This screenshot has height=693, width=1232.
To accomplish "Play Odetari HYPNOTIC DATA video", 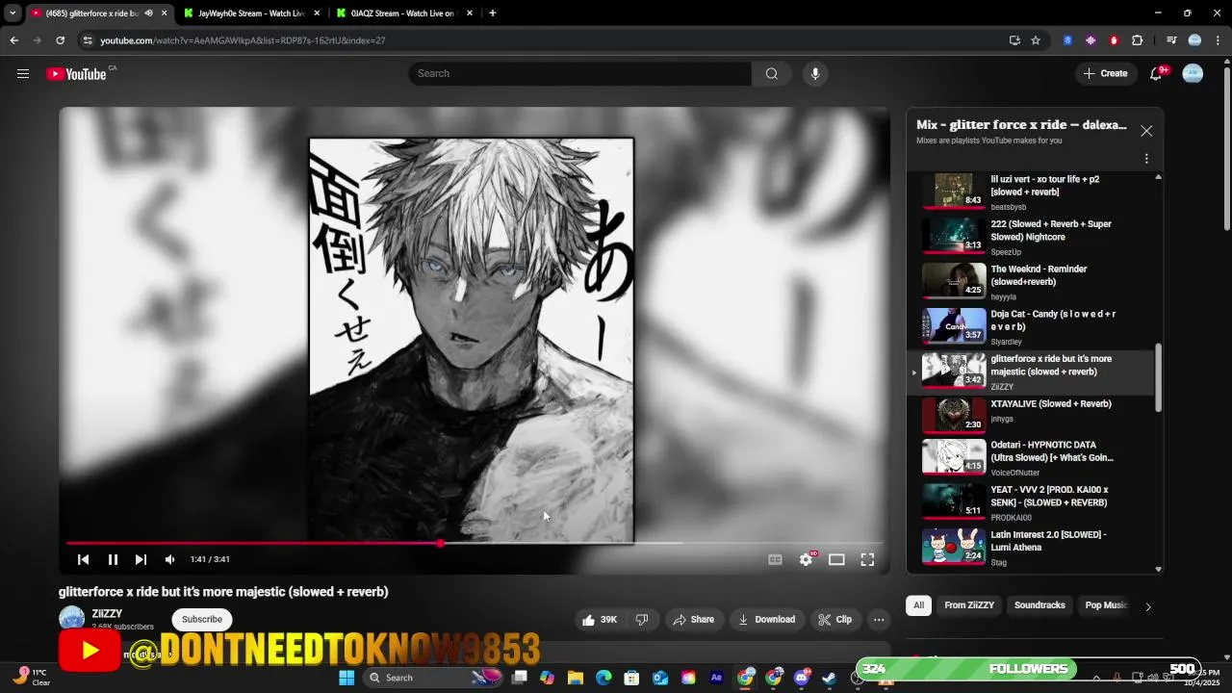I will point(1030,457).
